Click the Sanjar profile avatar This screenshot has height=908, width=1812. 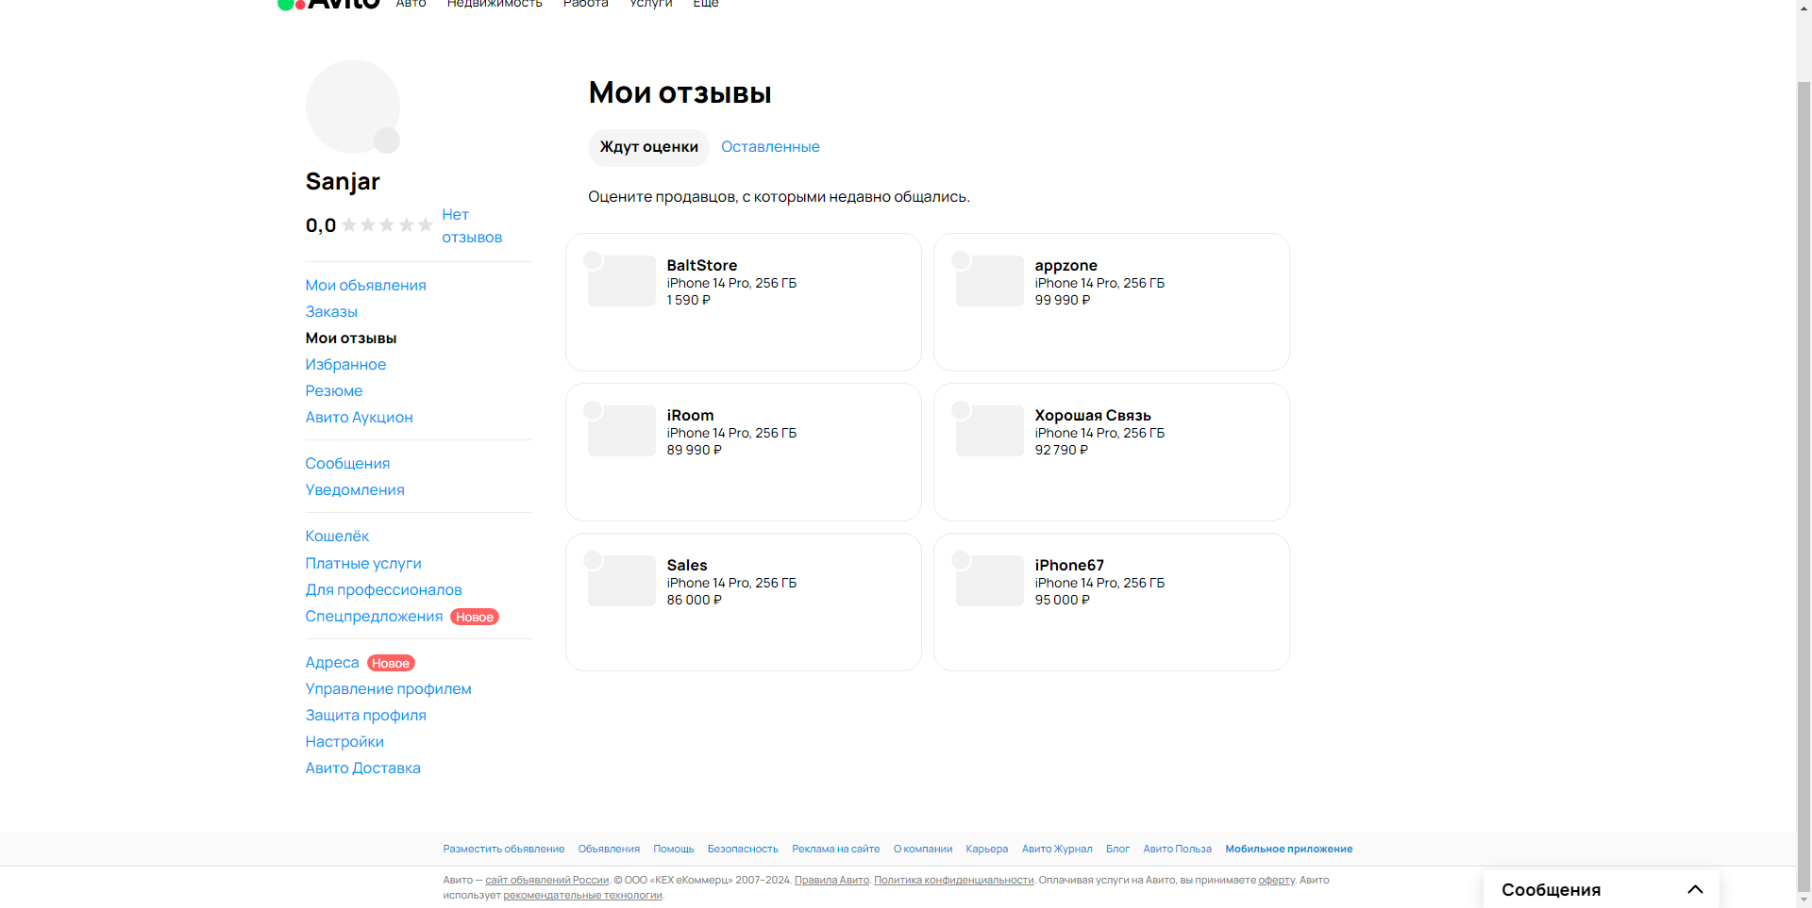coord(353,107)
